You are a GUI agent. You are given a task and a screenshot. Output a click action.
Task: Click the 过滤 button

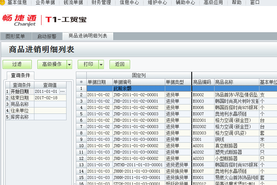point(17,64)
